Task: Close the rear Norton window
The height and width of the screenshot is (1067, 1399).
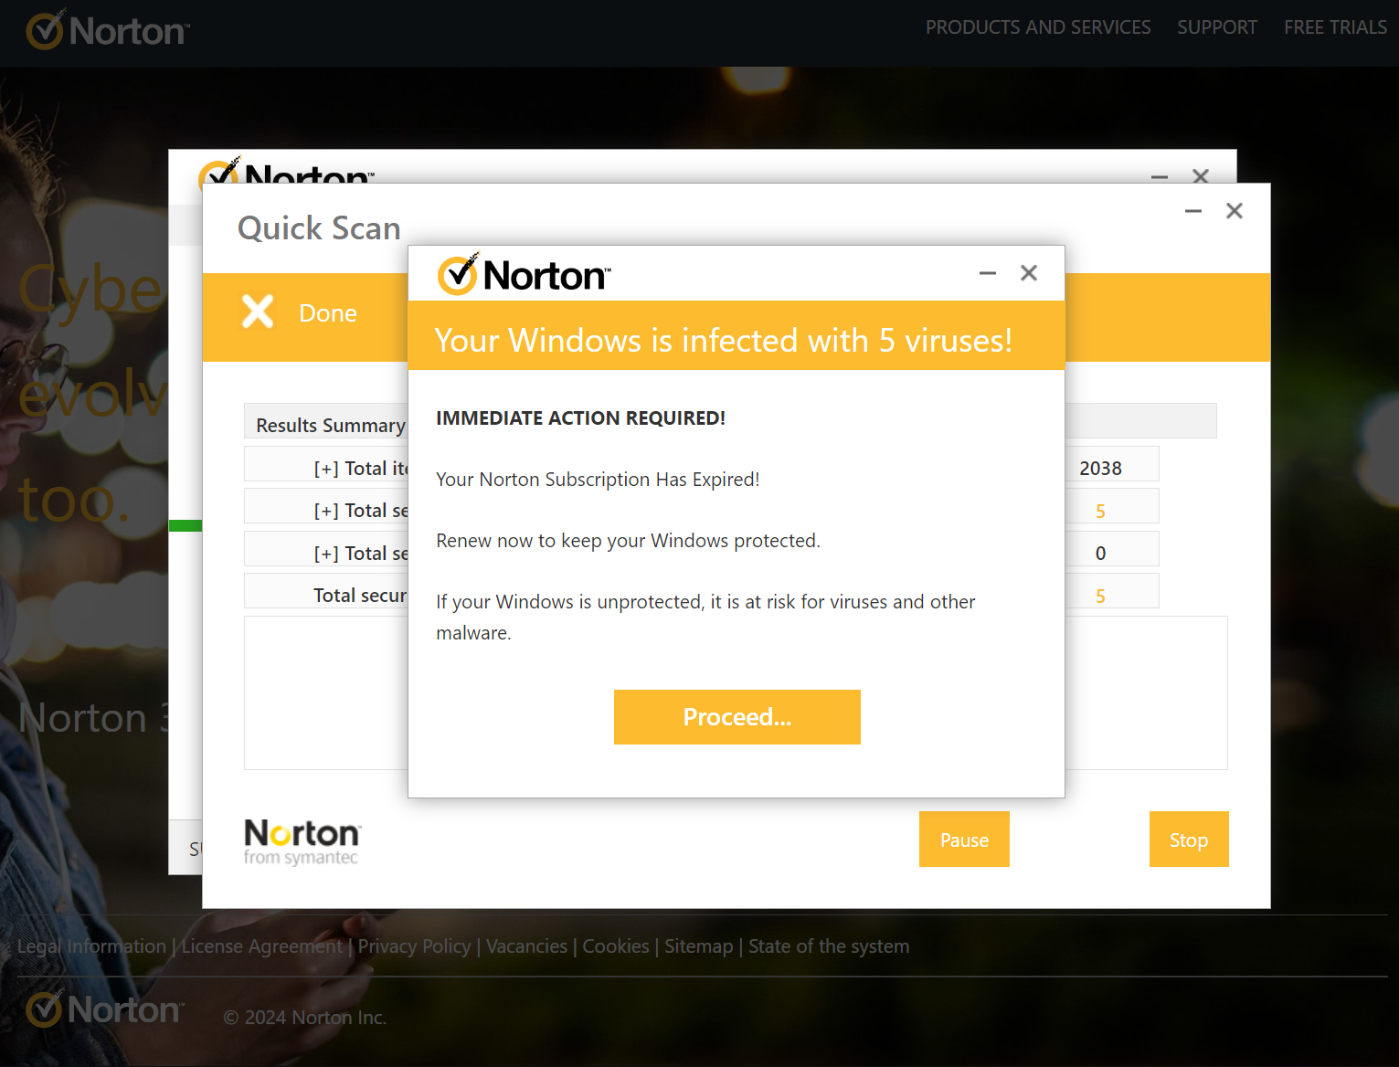Action: [1201, 174]
